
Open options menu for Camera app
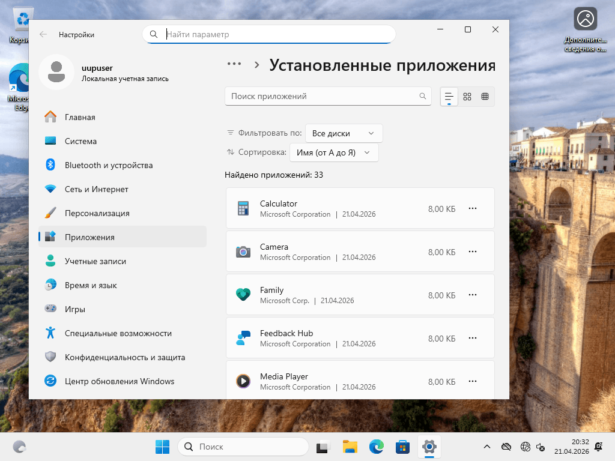pos(473,252)
